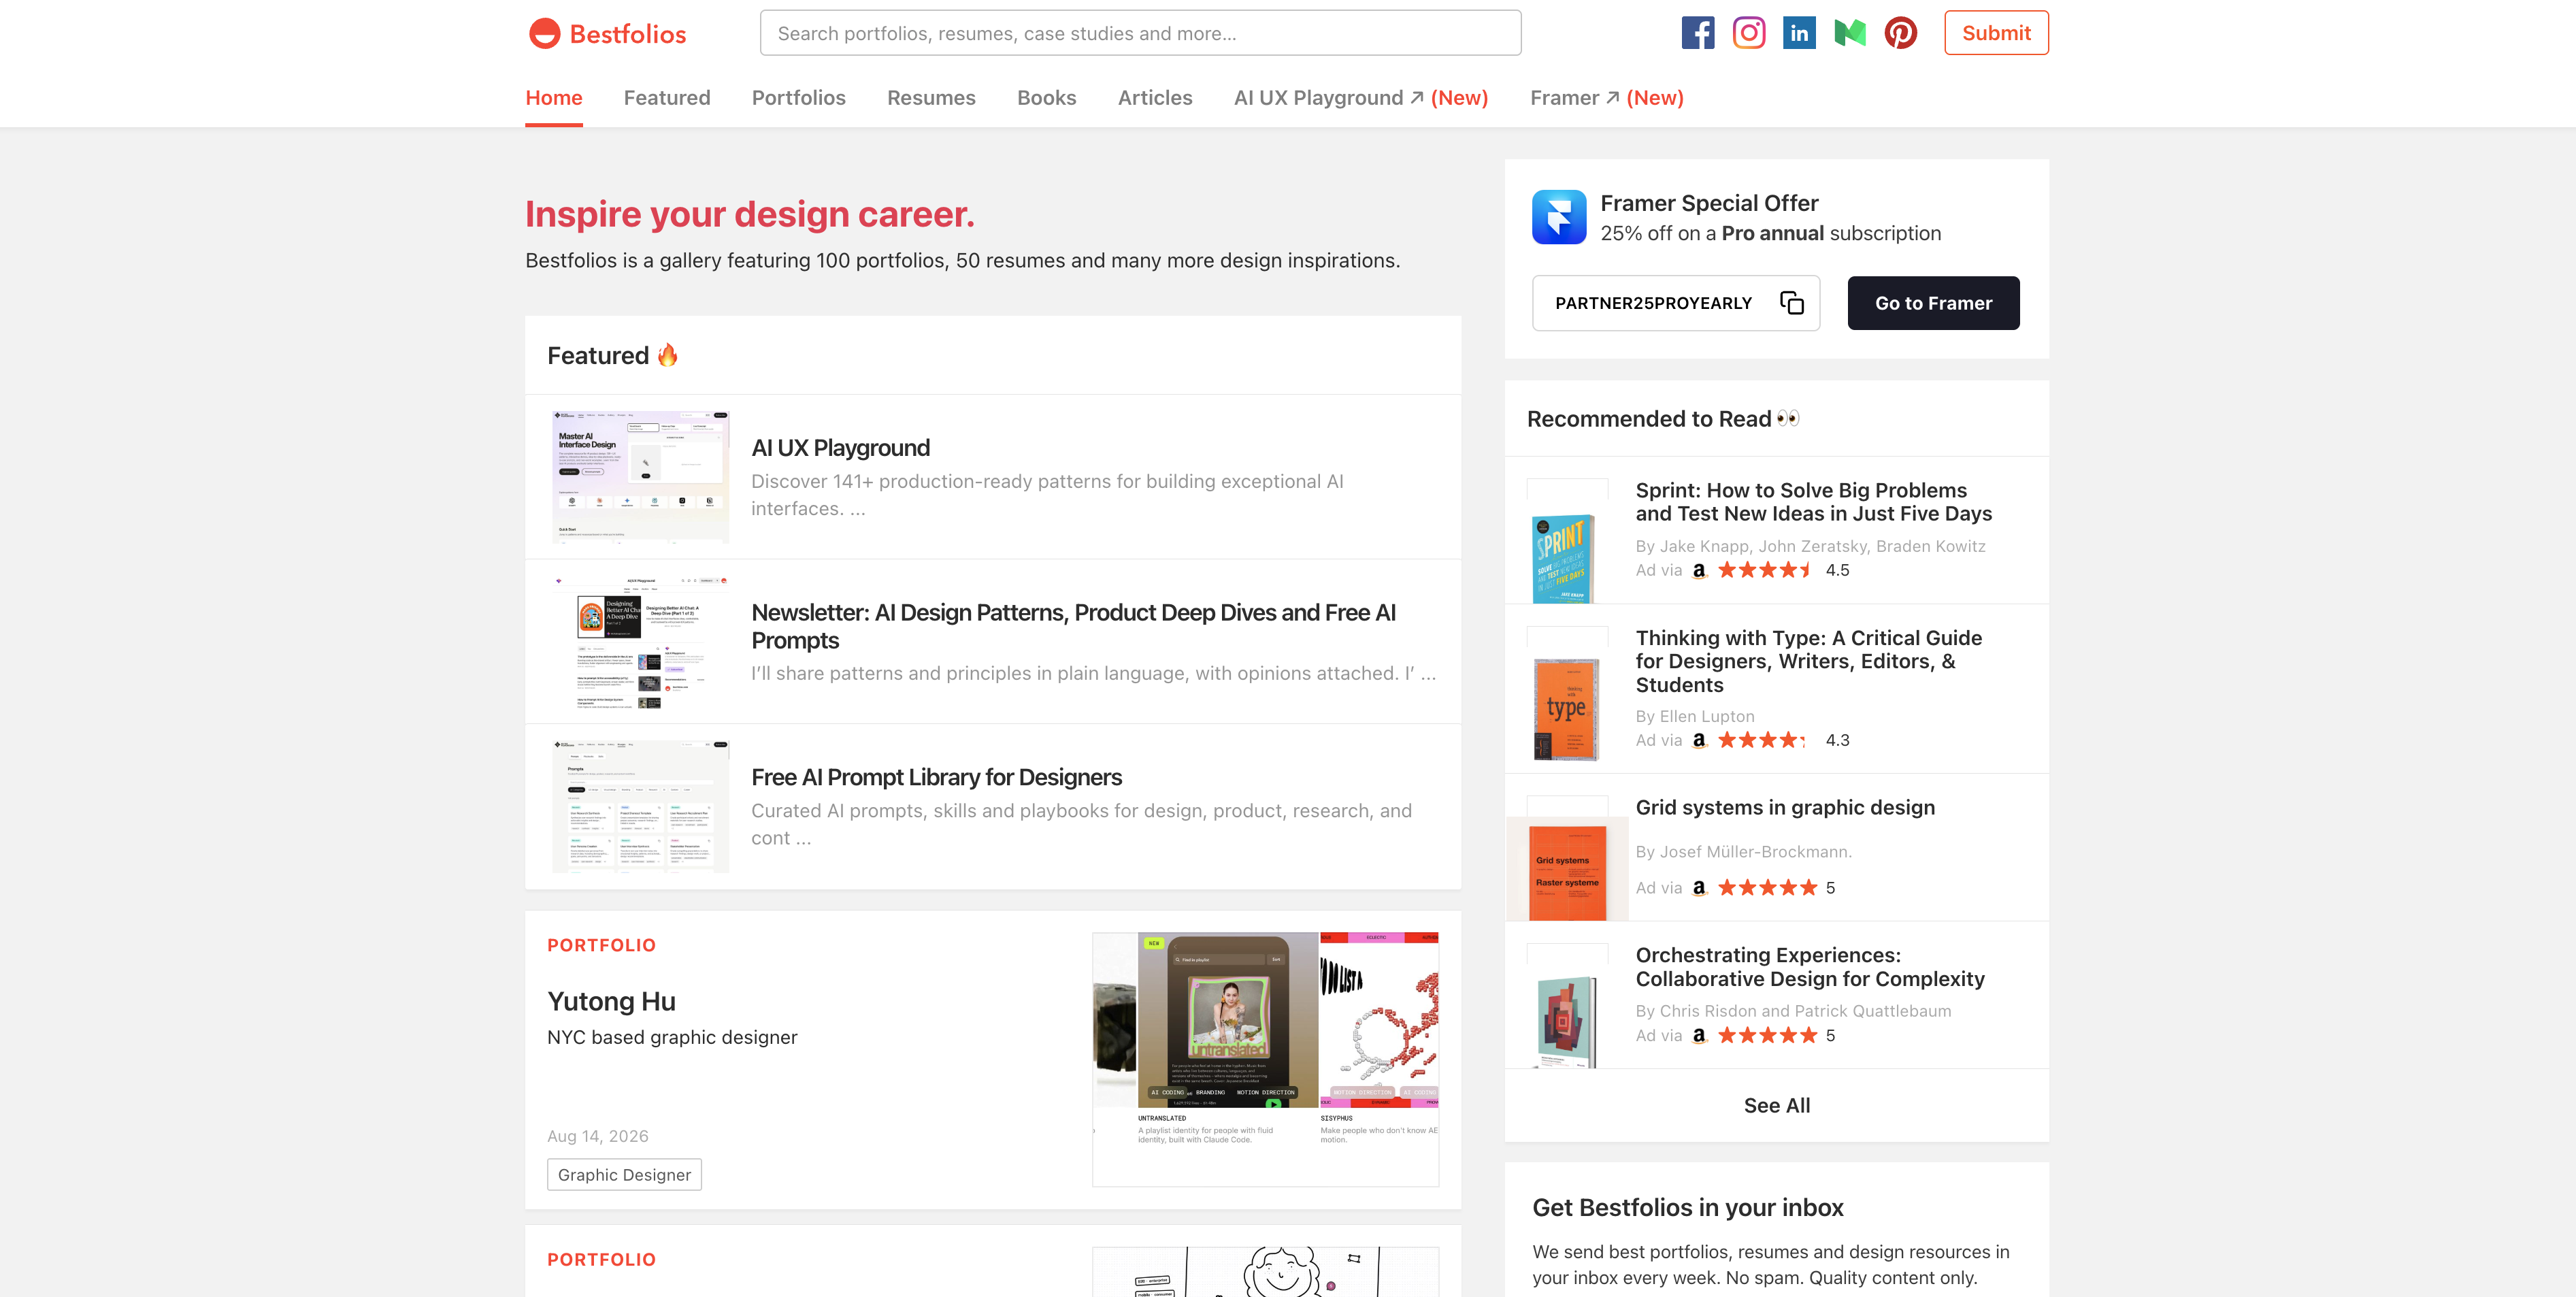Open the Sprint book title

pos(1813,502)
